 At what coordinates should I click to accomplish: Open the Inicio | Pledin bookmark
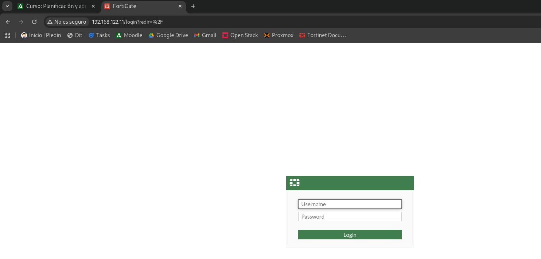point(41,35)
